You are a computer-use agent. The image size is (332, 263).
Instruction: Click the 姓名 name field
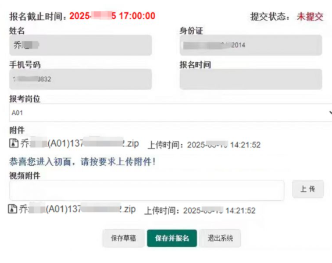80,45
